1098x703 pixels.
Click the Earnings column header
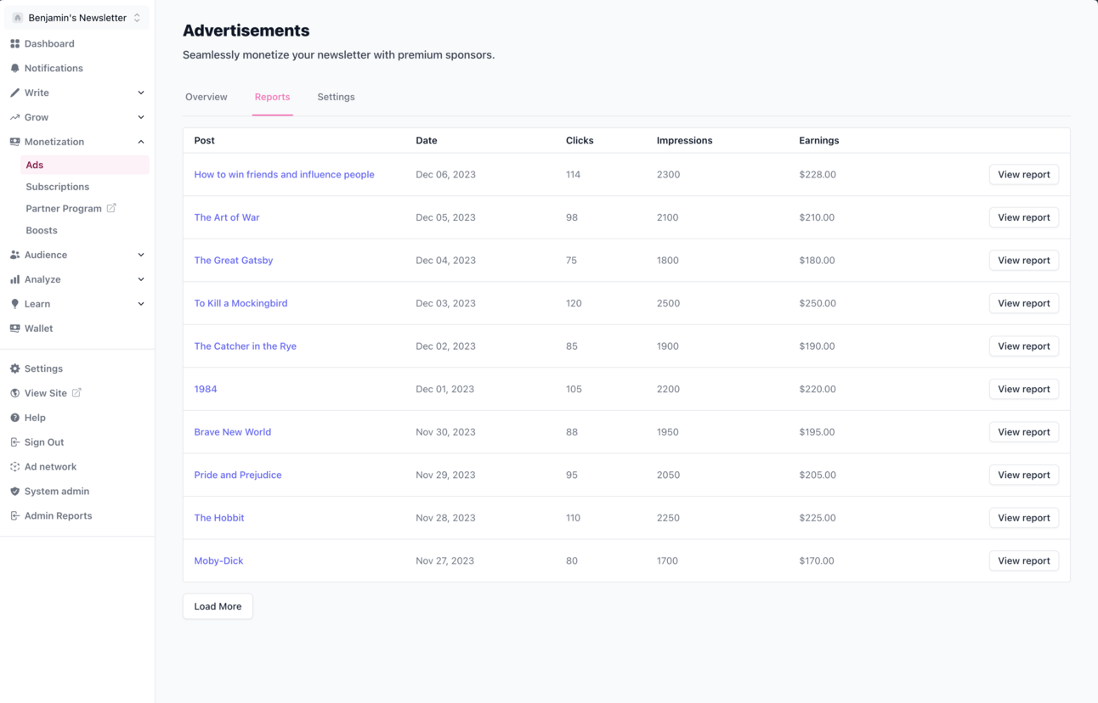pos(819,140)
